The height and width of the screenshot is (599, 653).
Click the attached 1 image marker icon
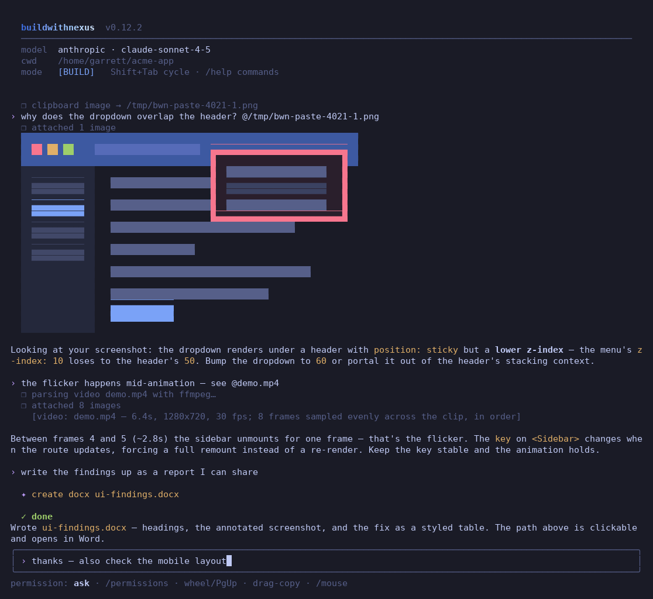click(x=24, y=128)
